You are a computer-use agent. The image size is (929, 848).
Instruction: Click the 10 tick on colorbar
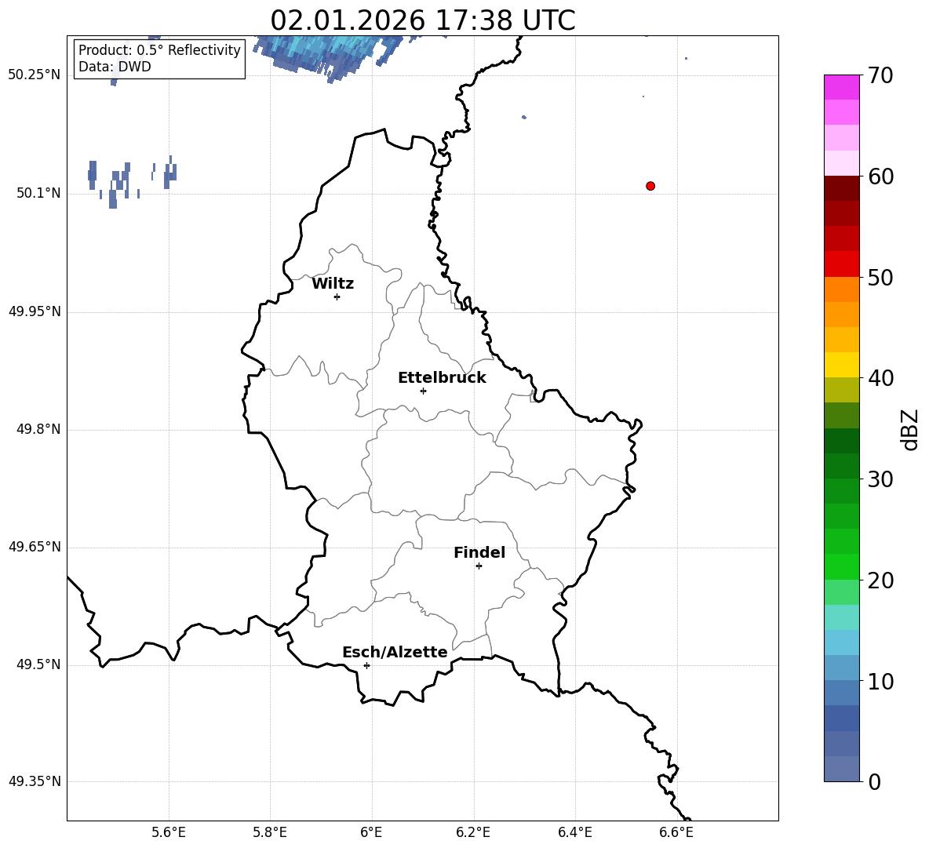pyautogui.click(x=880, y=681)
